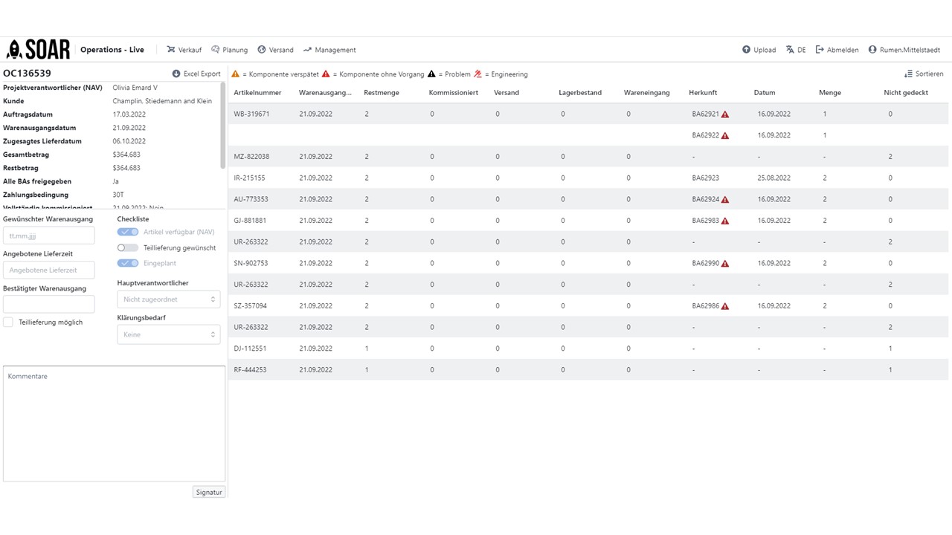Click the Upload icon in header
The height and width of the screenshot is (535, 952).
click(x=746, y=50)
